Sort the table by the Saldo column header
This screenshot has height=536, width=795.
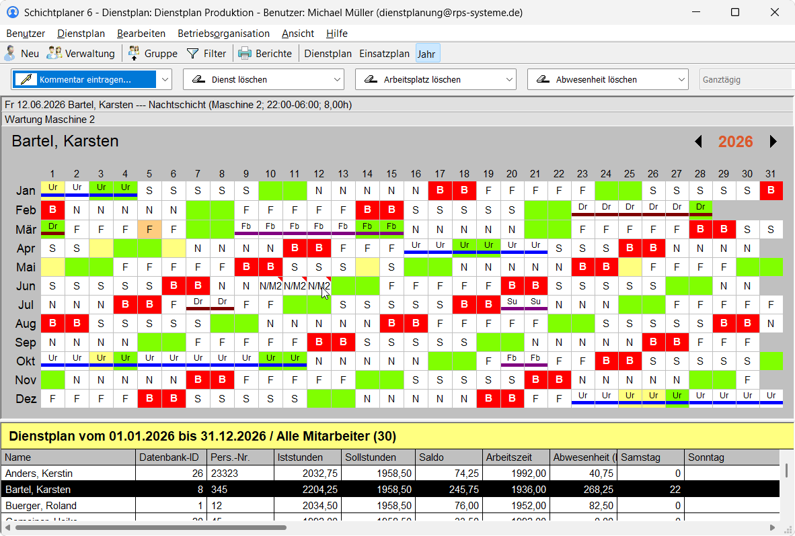(x=449, y=457)
